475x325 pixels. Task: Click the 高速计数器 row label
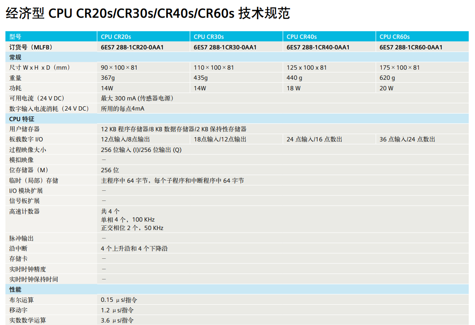pyautogui.click(x=24, y=211)
